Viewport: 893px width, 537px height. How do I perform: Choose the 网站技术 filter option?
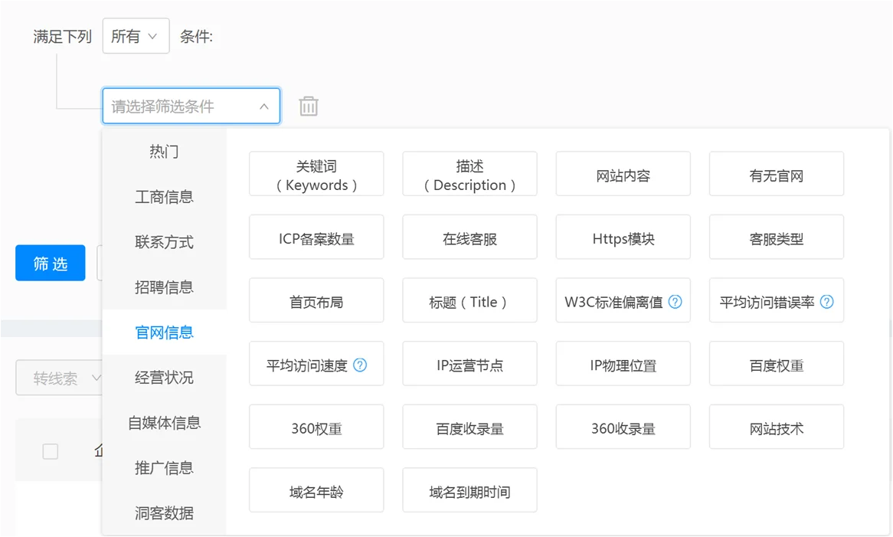[776, 427]
